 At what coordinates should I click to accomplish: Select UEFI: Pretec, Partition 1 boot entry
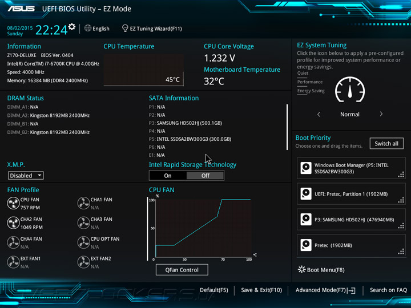pyautogui.click(x=351, y=194)
